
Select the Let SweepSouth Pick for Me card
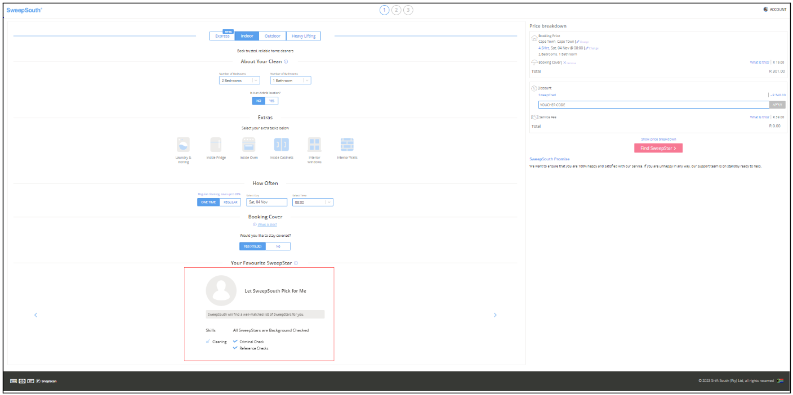pyautogui.click(x=259, y=314)
